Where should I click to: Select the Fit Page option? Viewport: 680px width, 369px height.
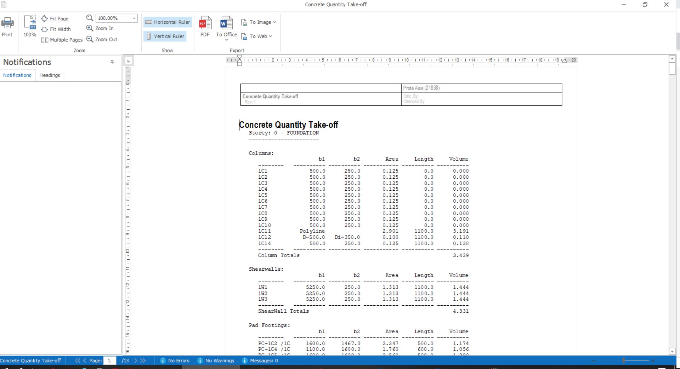click(55, 18)
